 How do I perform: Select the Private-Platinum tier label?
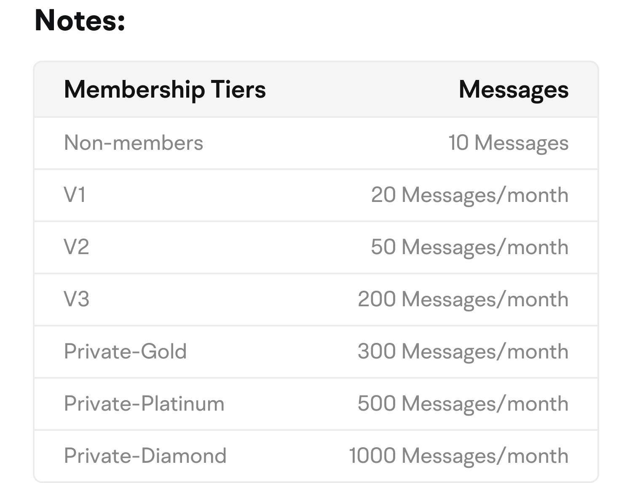point(144,403)
